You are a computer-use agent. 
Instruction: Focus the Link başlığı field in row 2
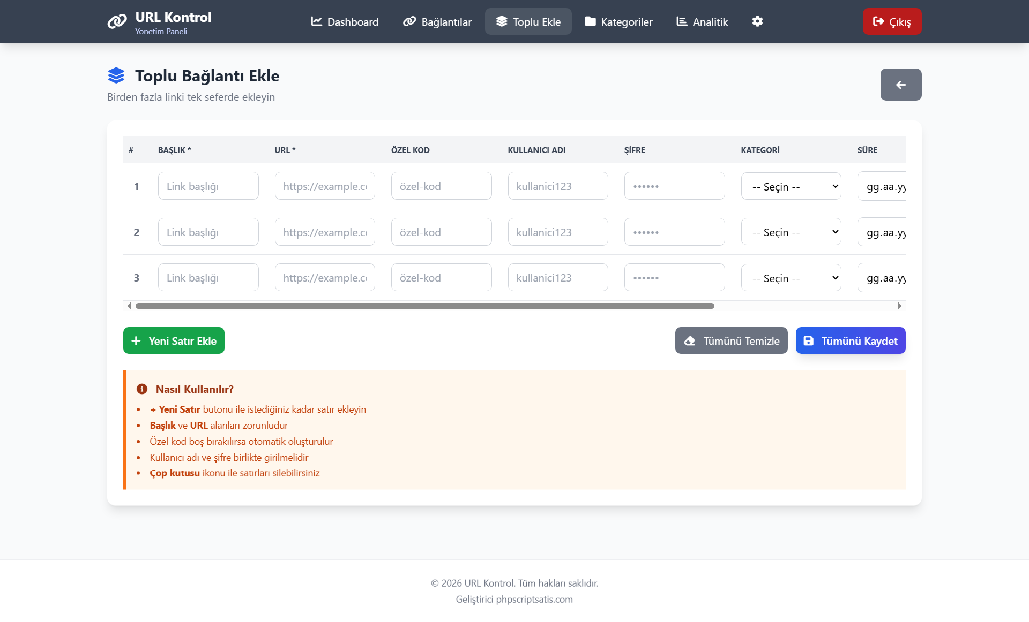pos(208,232)
